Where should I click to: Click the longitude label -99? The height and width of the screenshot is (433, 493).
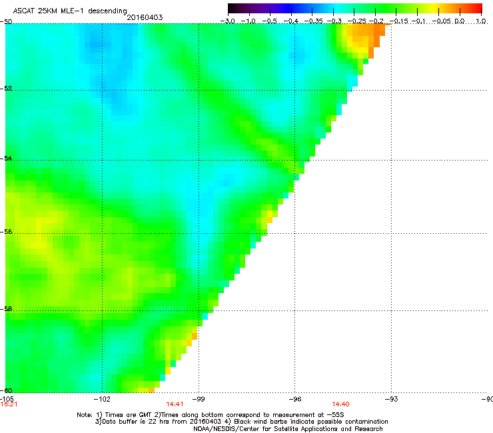click(x=199, y=399)
